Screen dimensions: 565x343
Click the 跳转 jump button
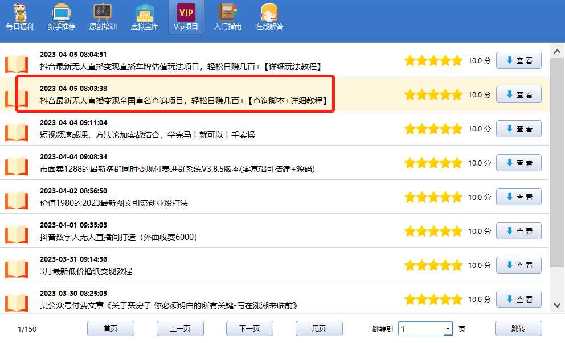point(518,329)
